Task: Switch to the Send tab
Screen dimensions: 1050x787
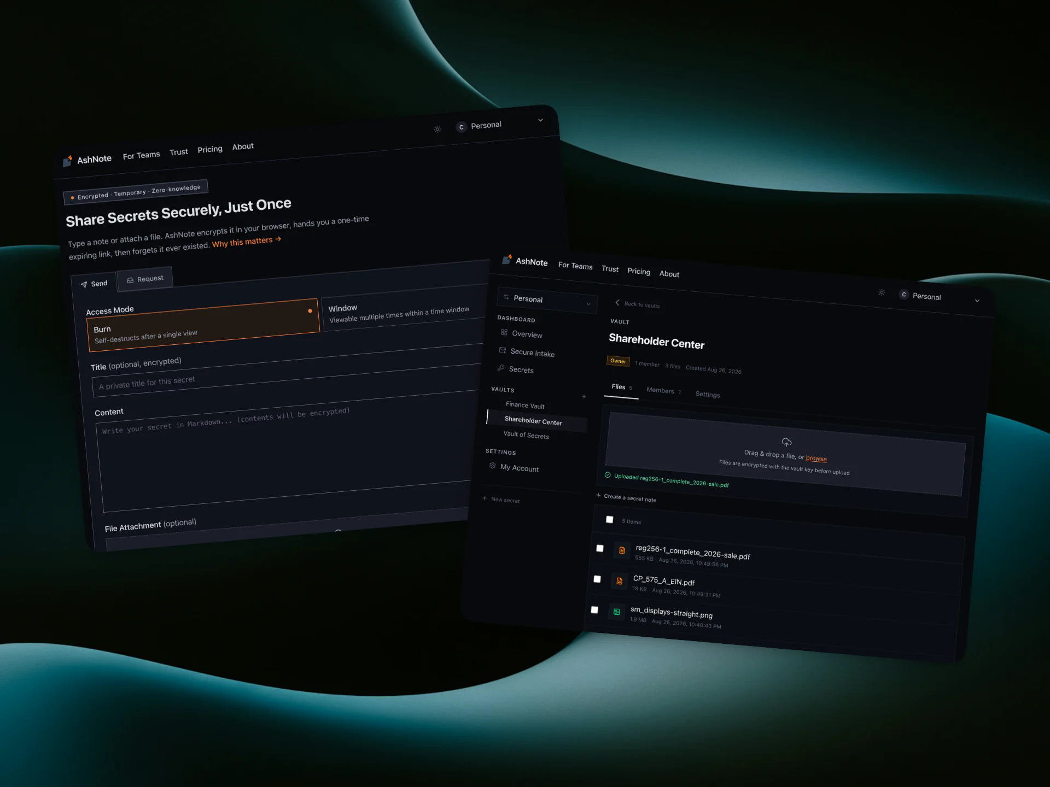Action: (94, 284)
